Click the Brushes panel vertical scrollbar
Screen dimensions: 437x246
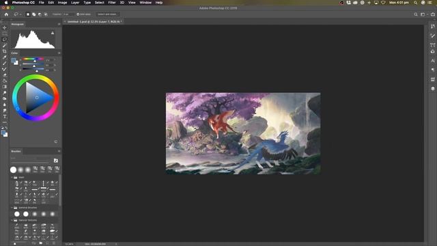click(60, 191)
